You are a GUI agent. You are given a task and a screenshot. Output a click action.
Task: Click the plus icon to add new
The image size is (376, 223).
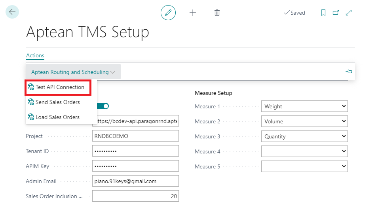(x=193, y=13)
